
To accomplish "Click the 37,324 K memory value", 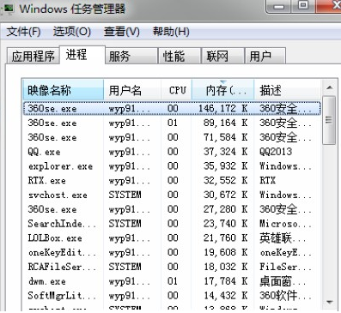I will [x=225, y=152].
